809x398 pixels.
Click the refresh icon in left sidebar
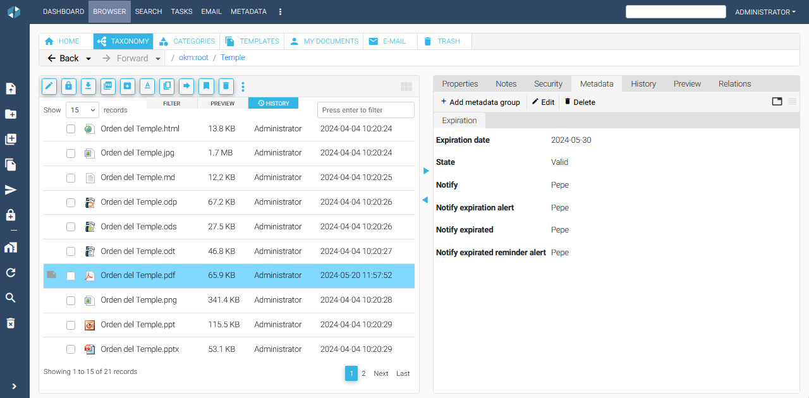[x=11, y=272]
